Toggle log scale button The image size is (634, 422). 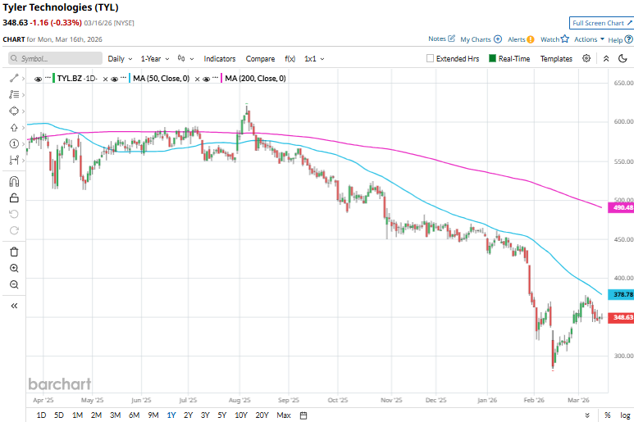coord(625,415)
